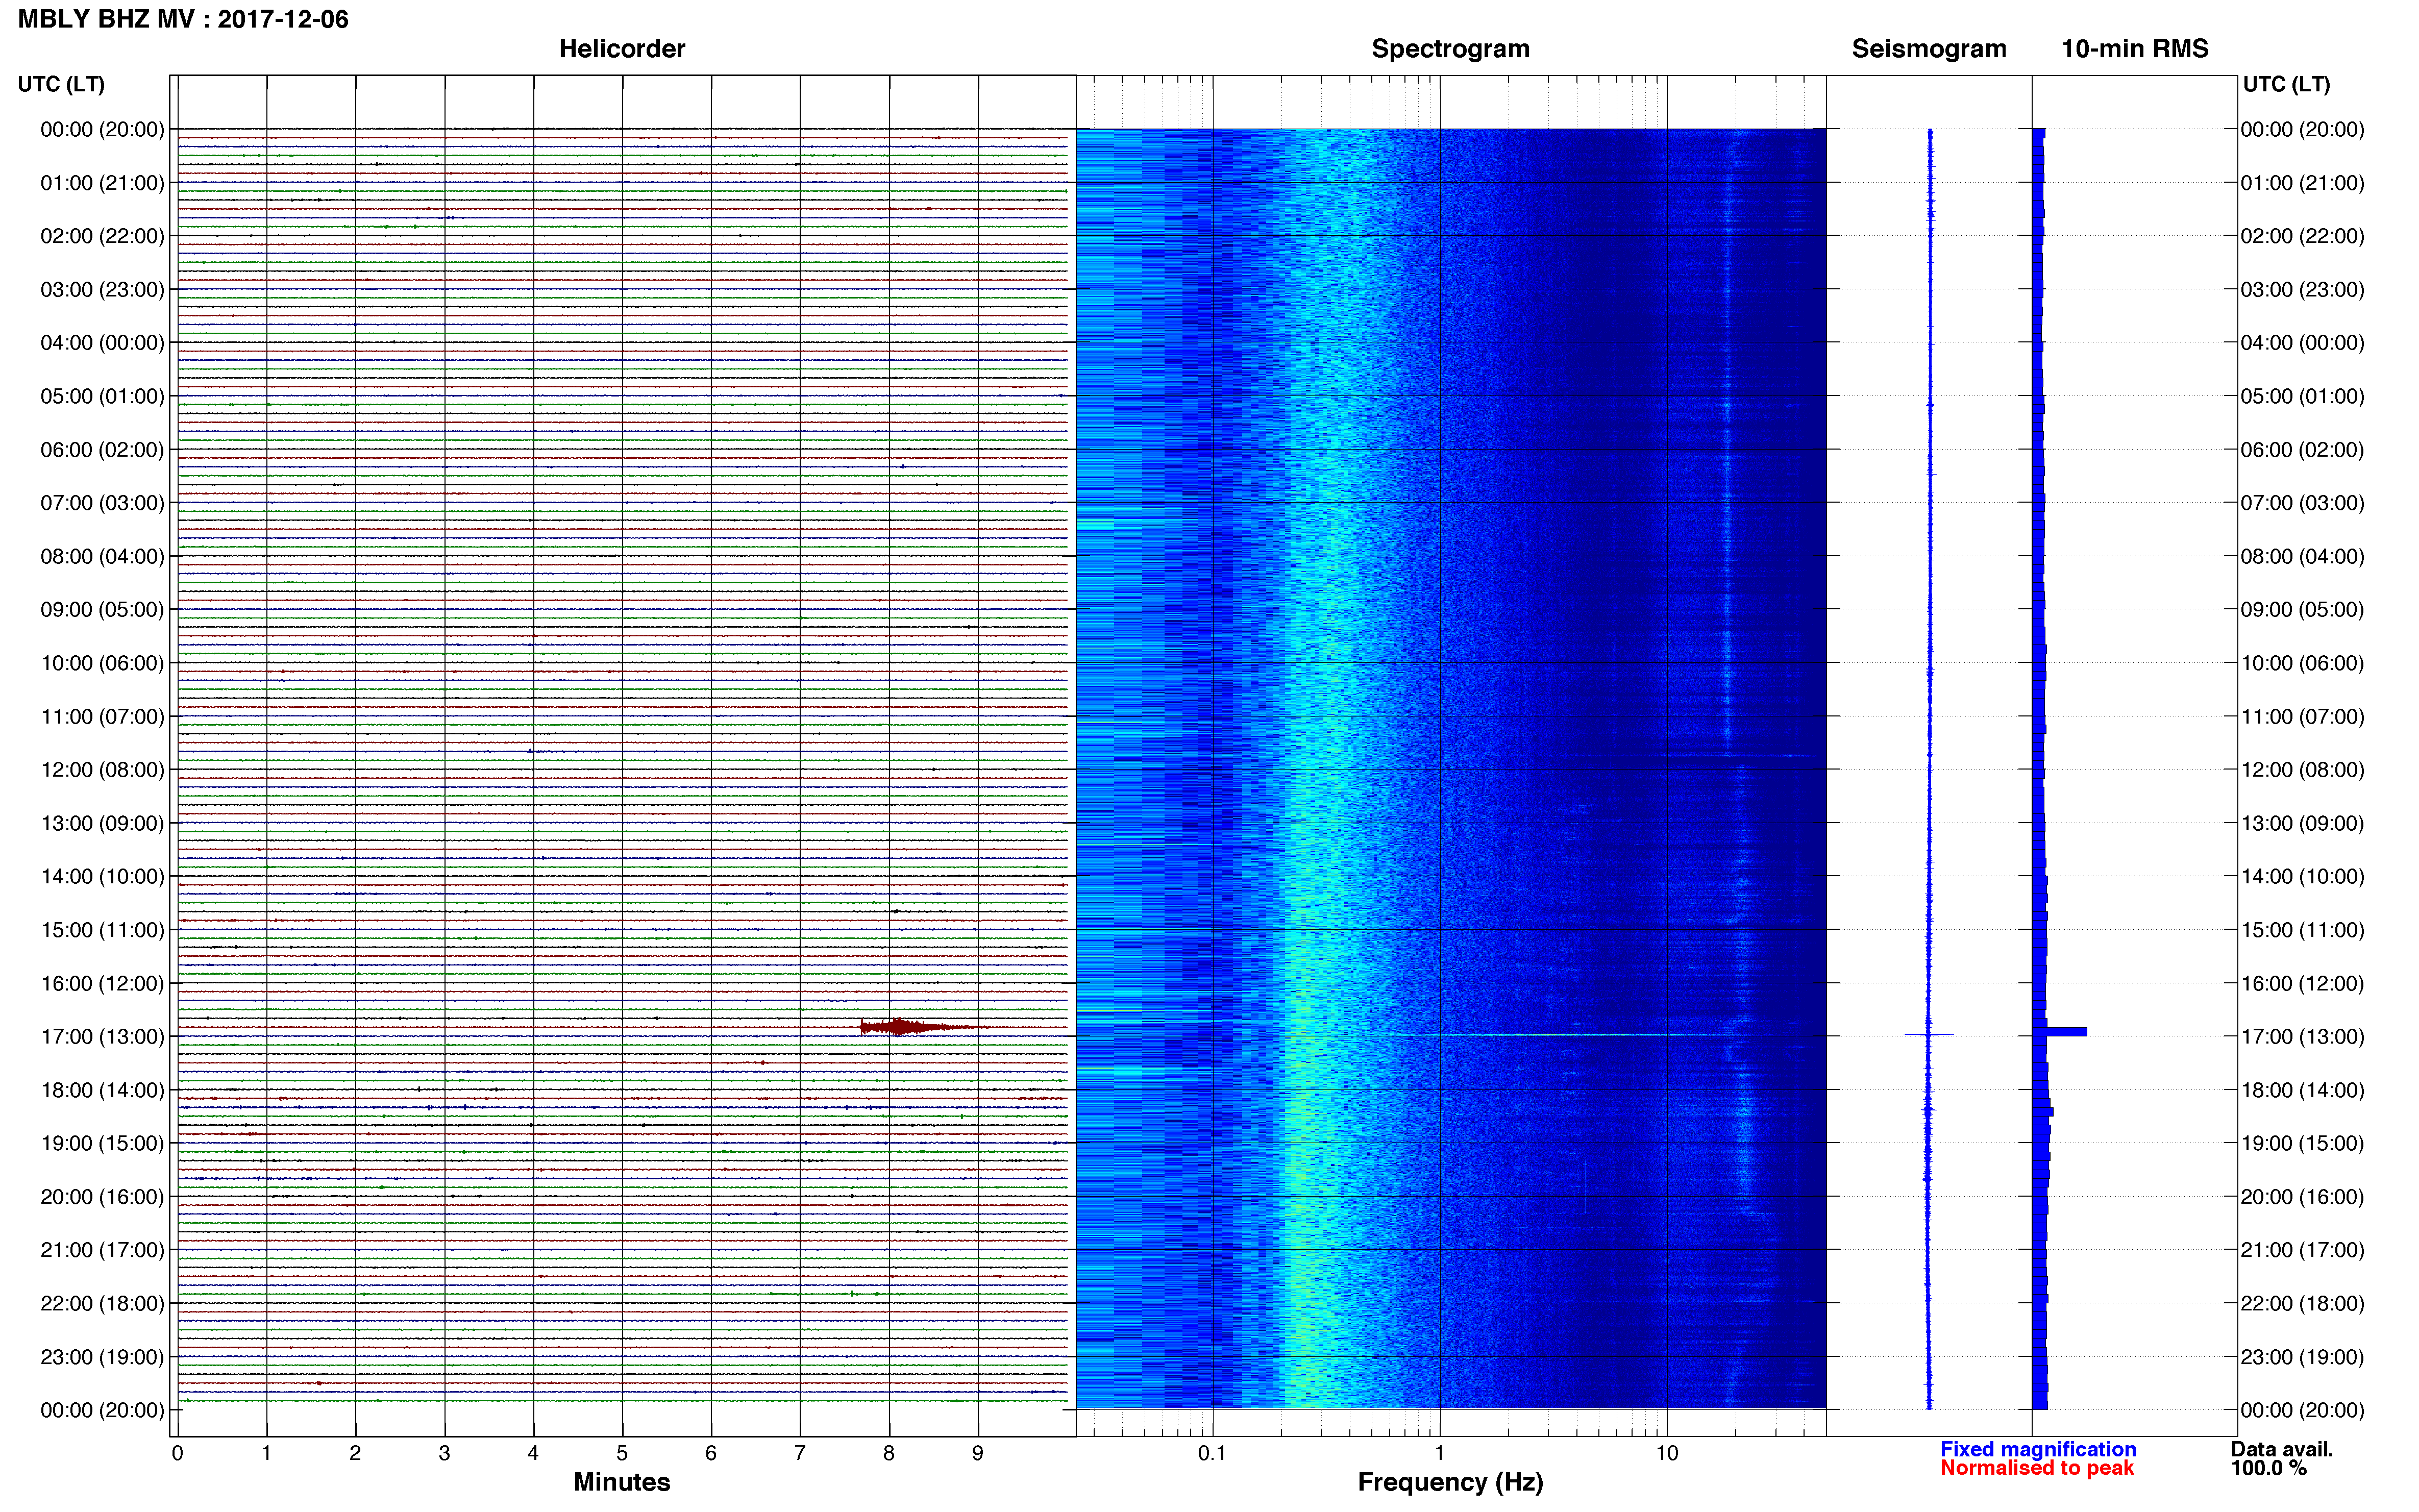The height and width of the screenshot is (1512, 2419).
Task: Click the 'Data avail.' label
Action: pyautogui.click(x=2282, y=1449)
